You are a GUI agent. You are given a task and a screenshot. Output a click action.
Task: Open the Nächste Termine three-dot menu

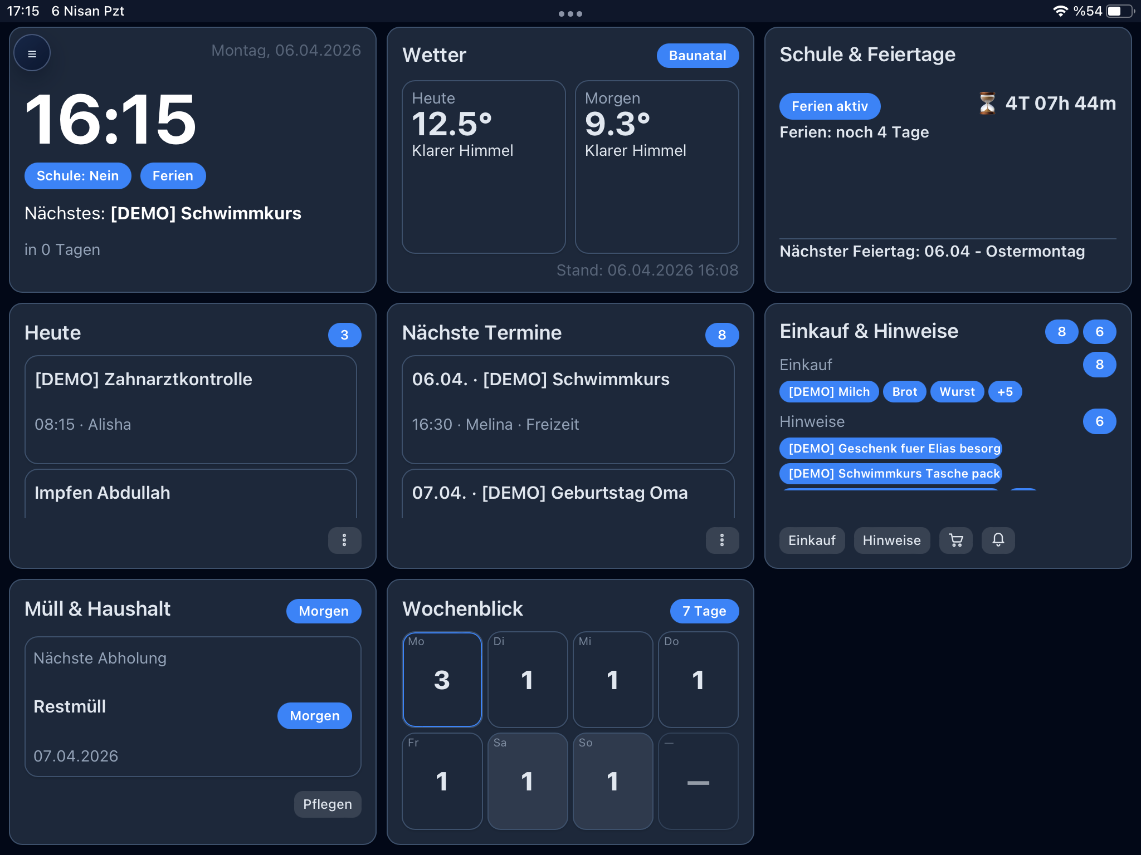[722, 540]
